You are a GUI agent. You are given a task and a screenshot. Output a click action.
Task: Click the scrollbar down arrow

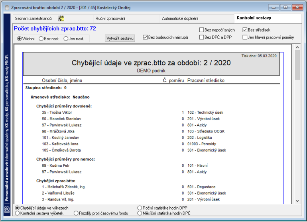297,201
